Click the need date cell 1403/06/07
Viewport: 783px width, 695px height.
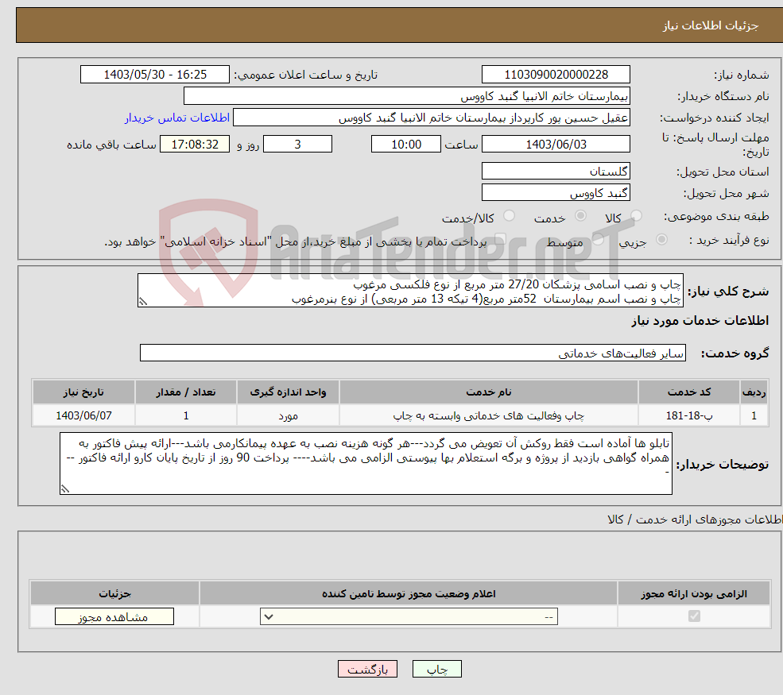point(84,415)
